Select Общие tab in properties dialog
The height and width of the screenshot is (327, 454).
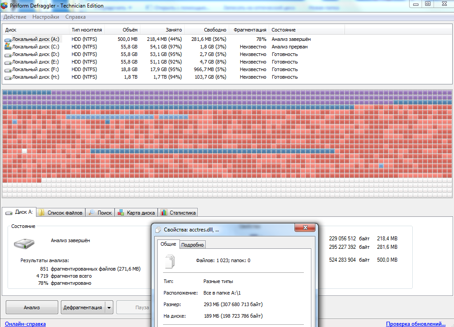168,244
